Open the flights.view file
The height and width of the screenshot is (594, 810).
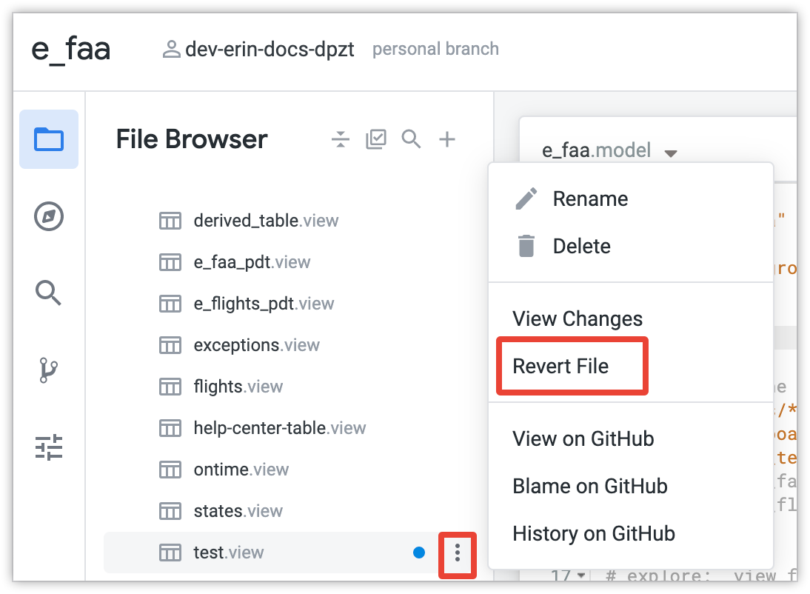238,387
